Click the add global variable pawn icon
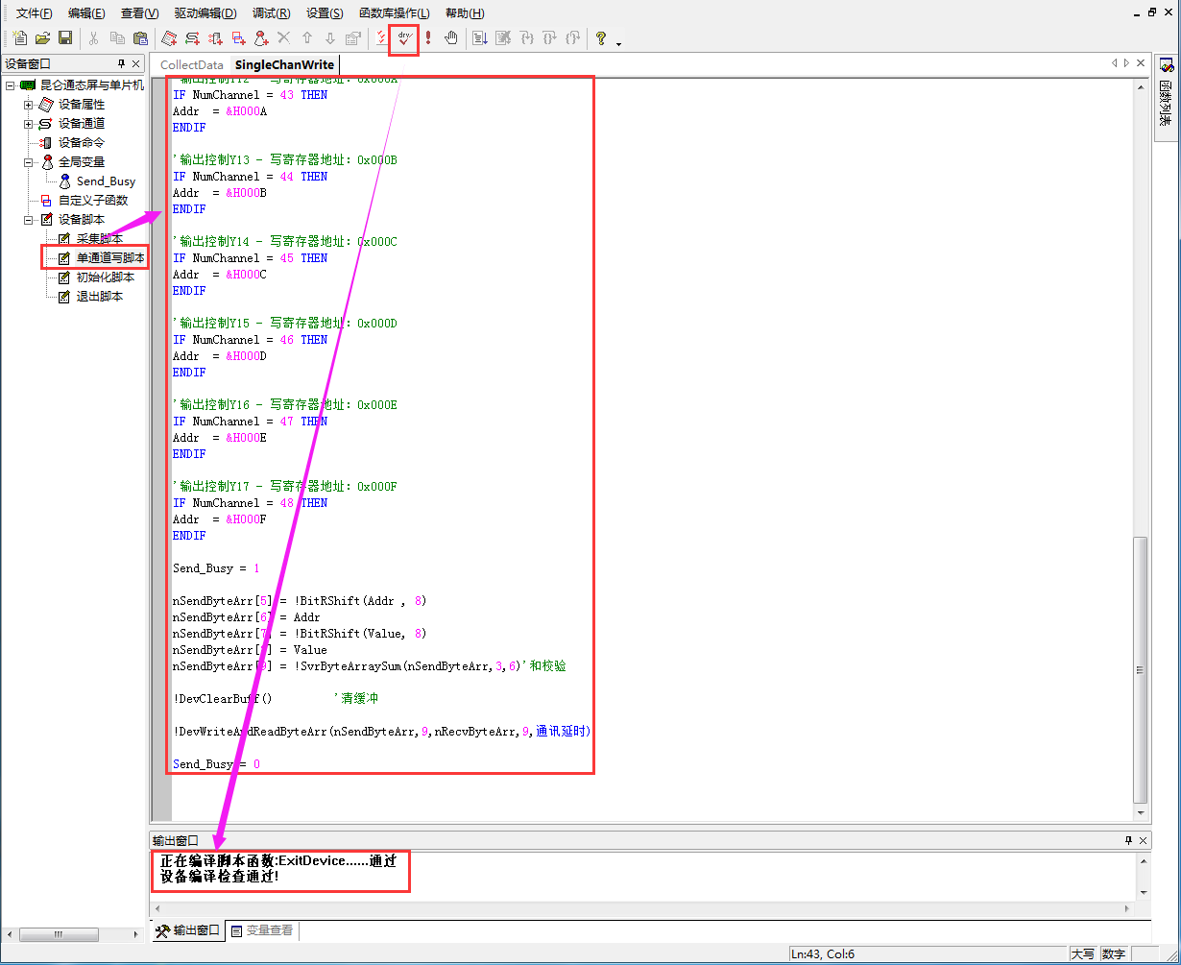This screenshot has height=965, width=1181. [261, 38]
